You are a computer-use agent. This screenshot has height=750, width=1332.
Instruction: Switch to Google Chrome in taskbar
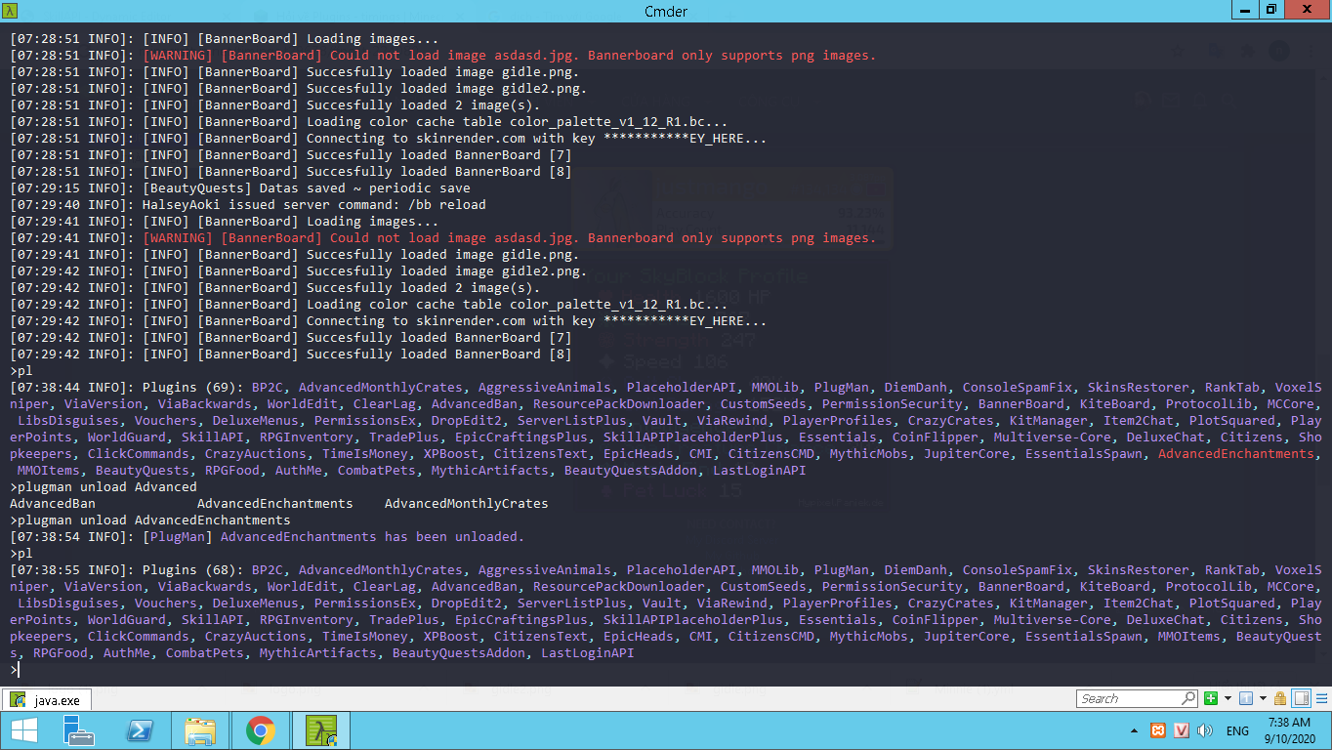[260, 730]
